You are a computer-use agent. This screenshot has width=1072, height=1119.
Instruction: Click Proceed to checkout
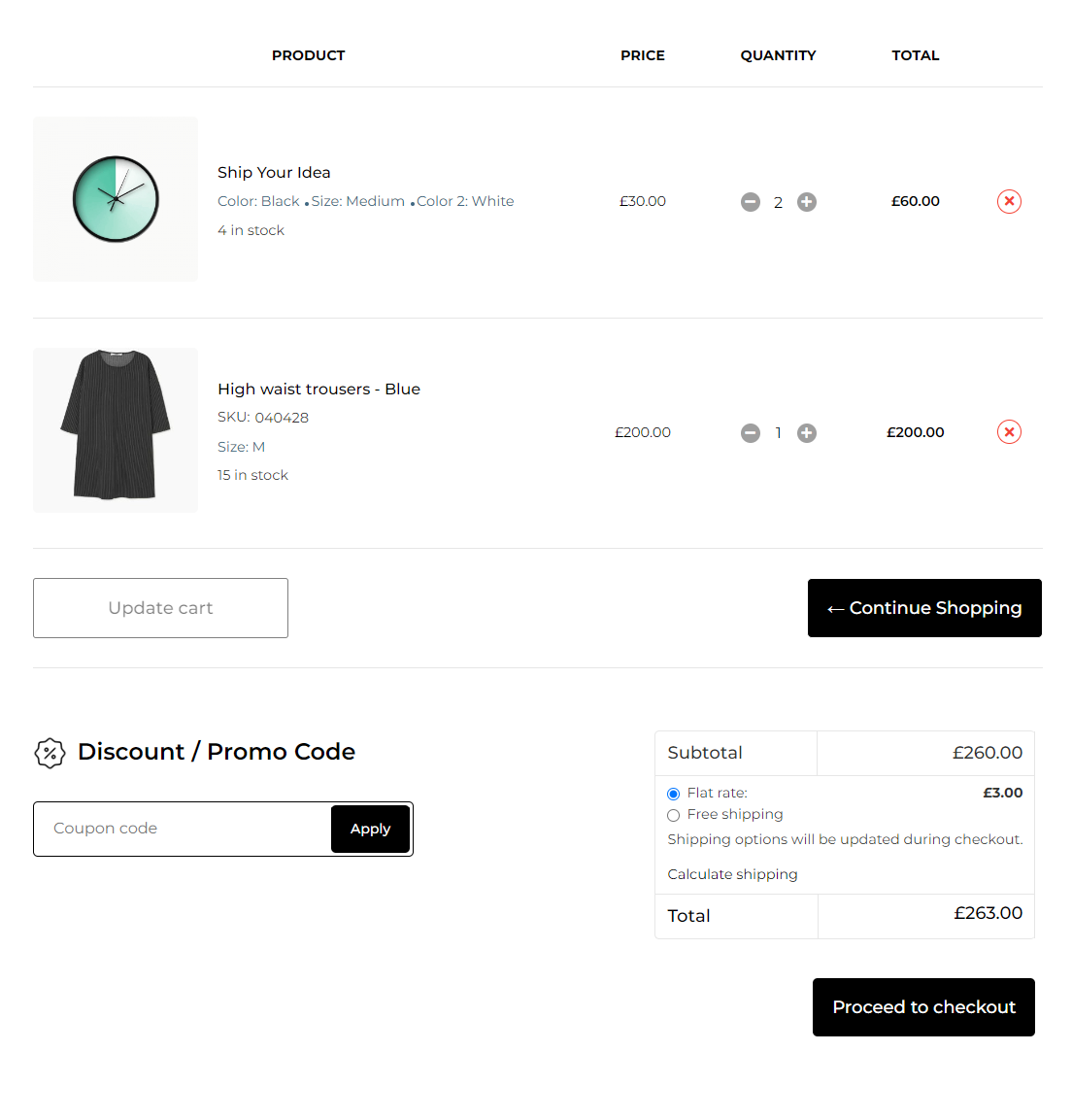tap(923, 1007)
